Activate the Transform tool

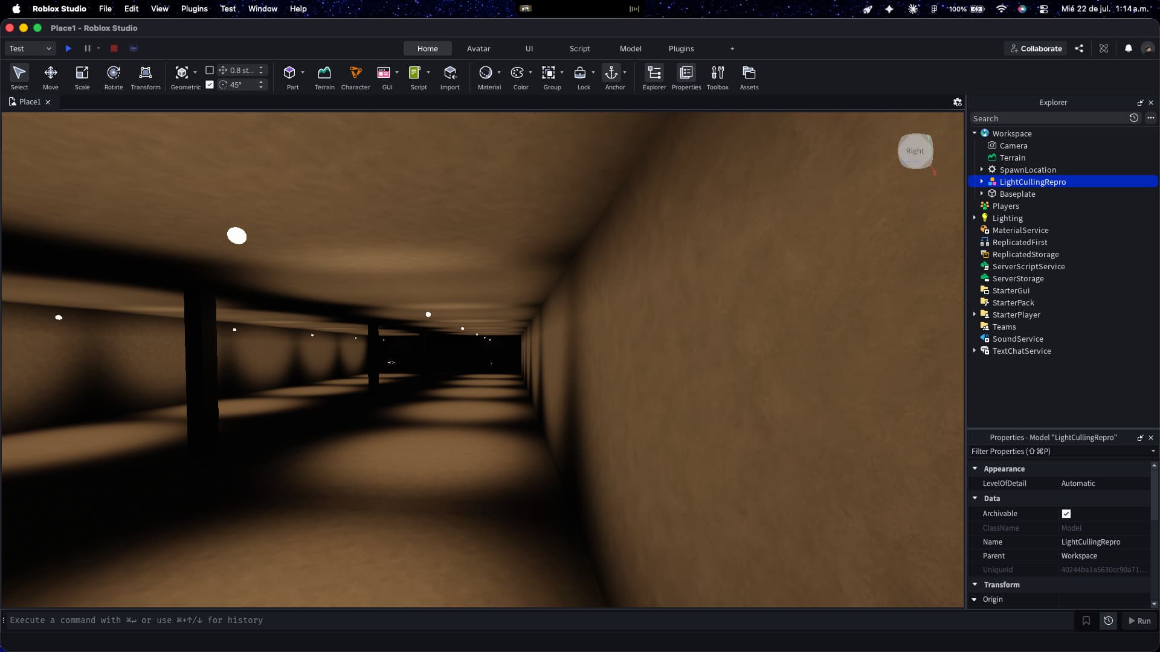tap(146, 77)
